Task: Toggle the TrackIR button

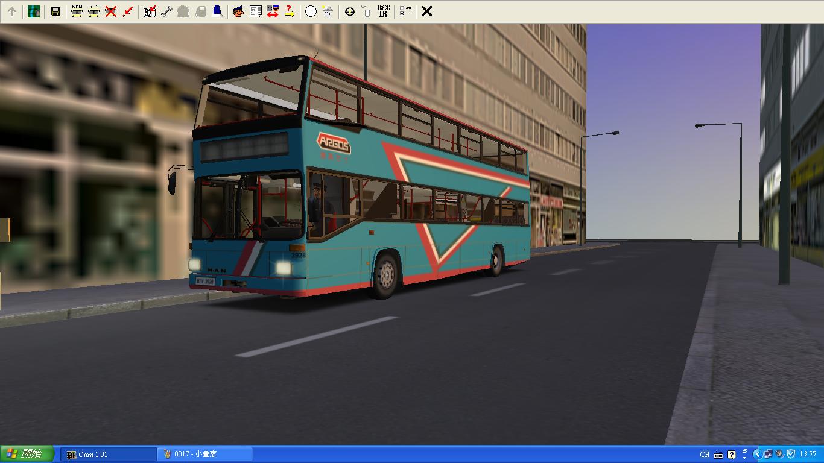Action: point(383,11)
